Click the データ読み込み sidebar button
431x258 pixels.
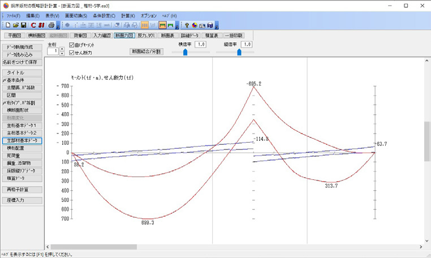pyautogui.click(x=22, y=55)
